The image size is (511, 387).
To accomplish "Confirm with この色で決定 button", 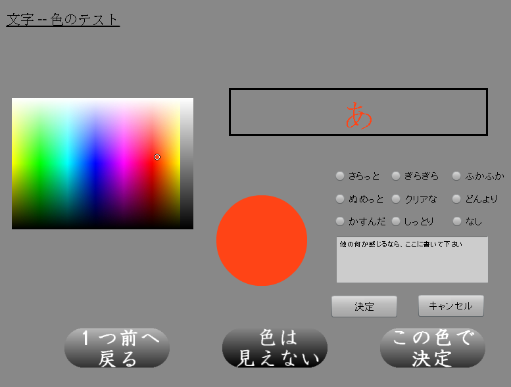I will pyautogui.click(x=433, y=348).
